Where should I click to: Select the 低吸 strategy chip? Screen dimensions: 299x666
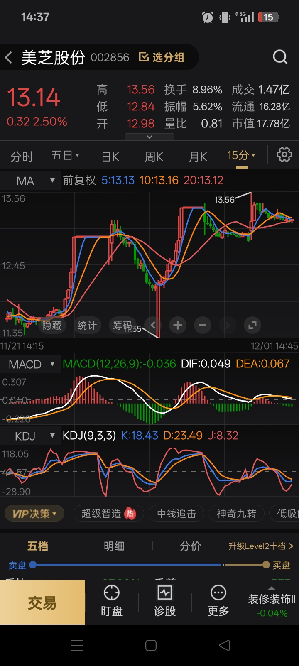tap(284, 514)
